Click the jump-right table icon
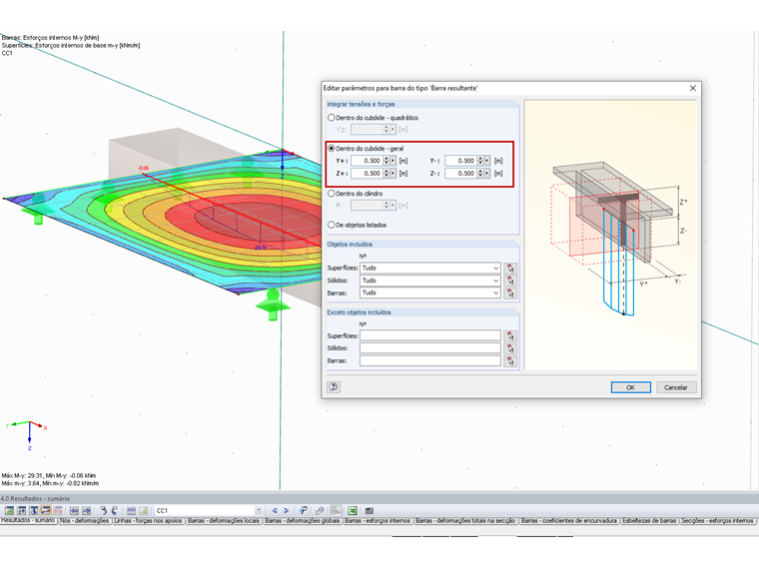759x569 pixels. (86, 510)
